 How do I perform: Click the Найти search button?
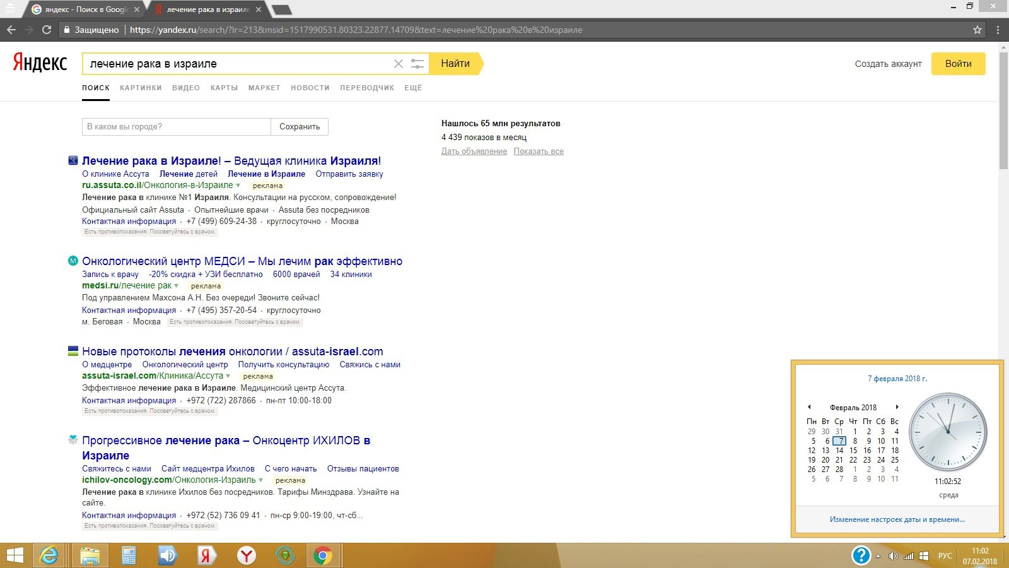pos(455,64)
